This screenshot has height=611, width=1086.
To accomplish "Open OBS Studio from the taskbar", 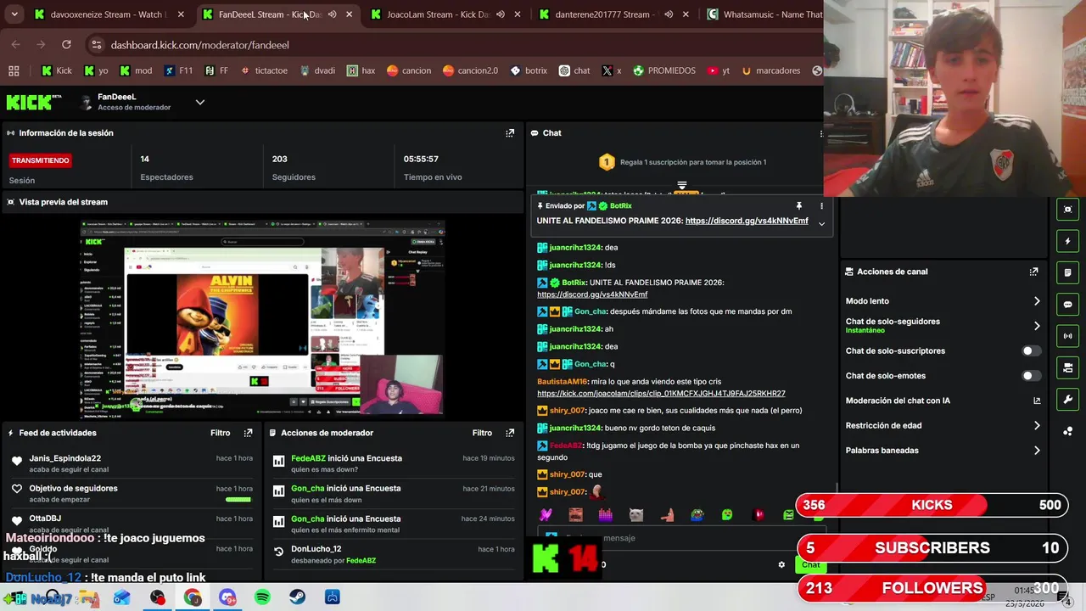I will pyautogui.click(x=158, y=597).
